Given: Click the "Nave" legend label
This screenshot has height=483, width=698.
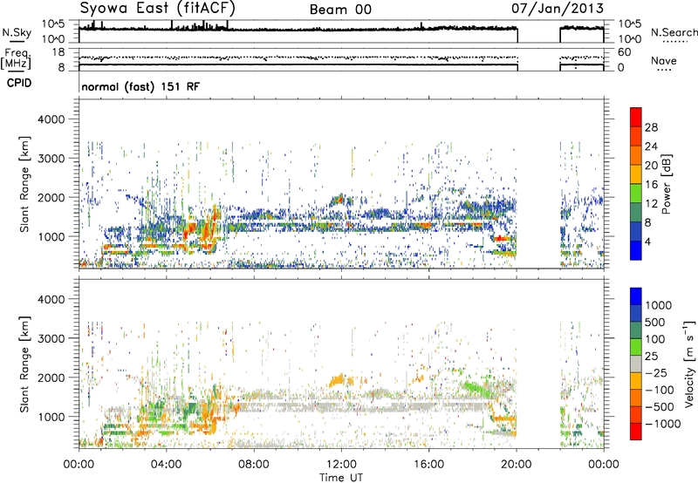Looking at the screenshot, I should click(x=664, y=60).
